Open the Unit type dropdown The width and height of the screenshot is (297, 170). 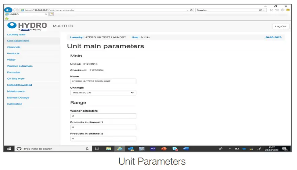click(103, 93)
